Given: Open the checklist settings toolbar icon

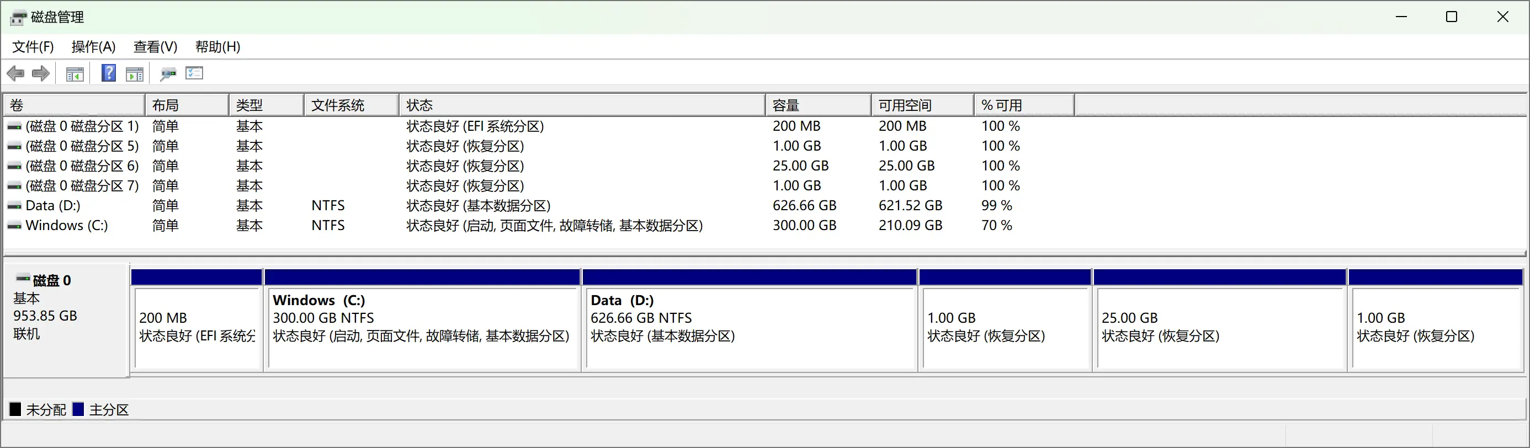Looking at the screenshot, I should pyautogui.click(x=194, y=73).
